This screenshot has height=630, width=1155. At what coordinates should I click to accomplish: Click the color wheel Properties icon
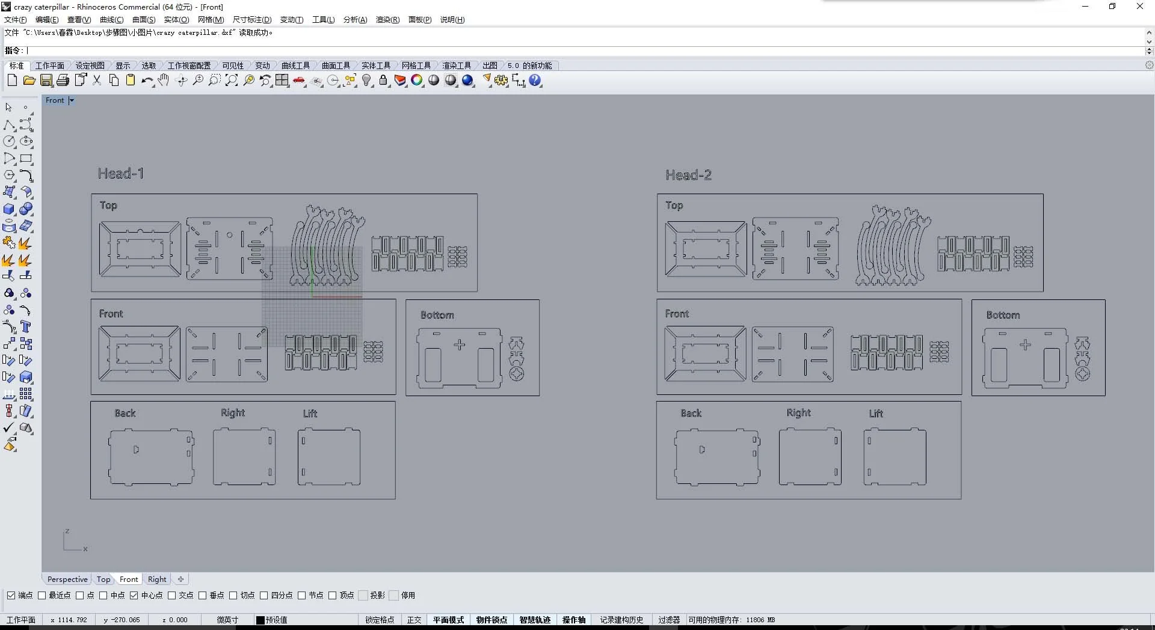point(417,80)
